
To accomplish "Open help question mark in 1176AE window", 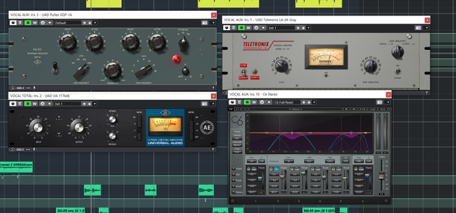I will coord(213,149).
